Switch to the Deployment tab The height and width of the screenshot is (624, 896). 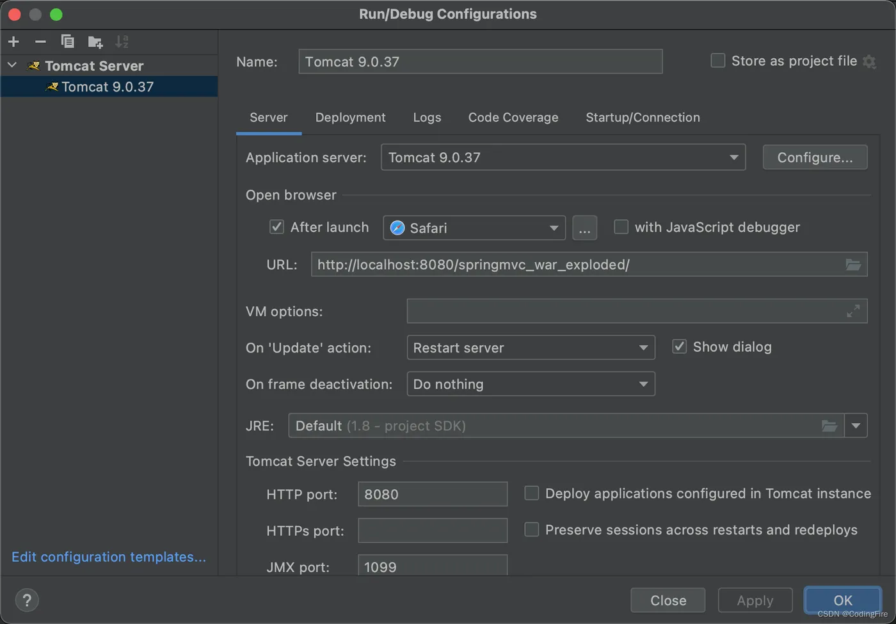click(x=350, y=118)
